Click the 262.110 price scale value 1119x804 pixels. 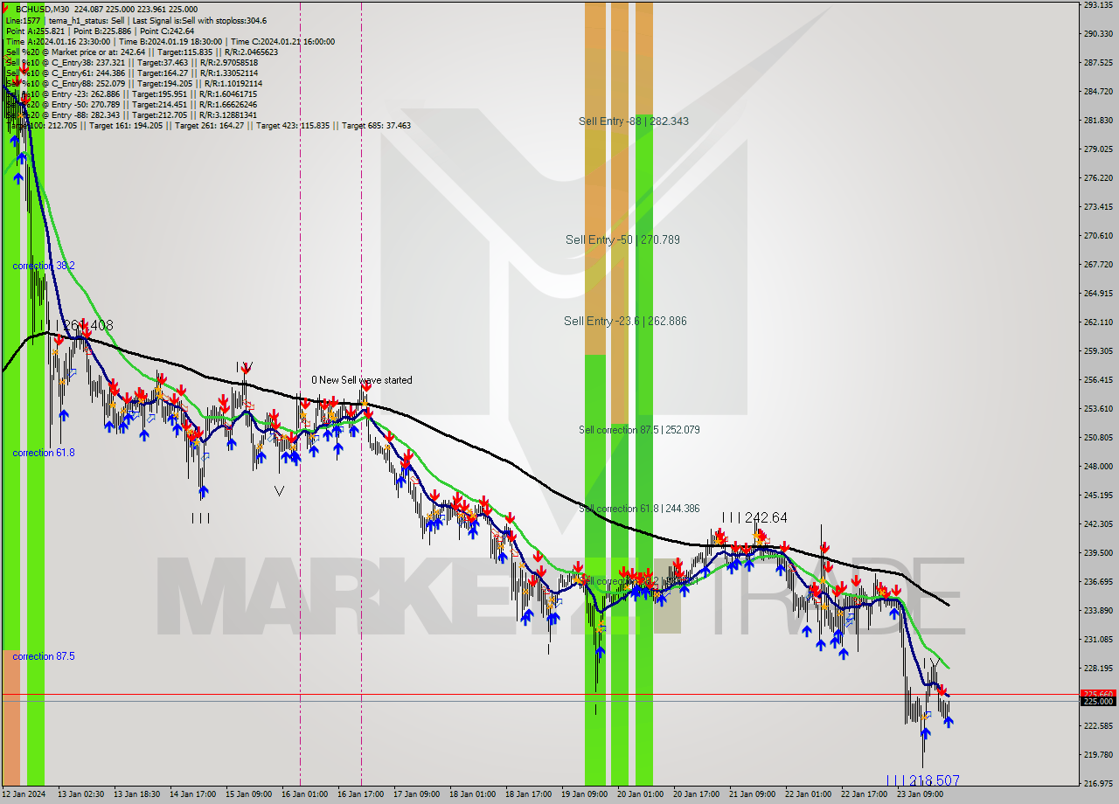coord(1099,322)
